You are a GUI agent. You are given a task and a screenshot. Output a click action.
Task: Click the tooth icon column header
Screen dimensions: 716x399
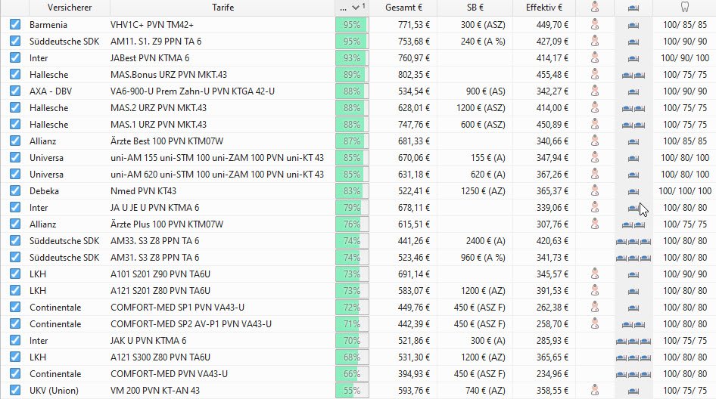(x=684, y=8)
